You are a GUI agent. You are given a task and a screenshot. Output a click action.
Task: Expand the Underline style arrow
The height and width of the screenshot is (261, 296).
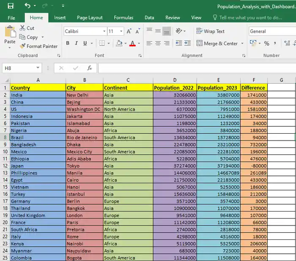pyautogui.click(x=92, y=44)
